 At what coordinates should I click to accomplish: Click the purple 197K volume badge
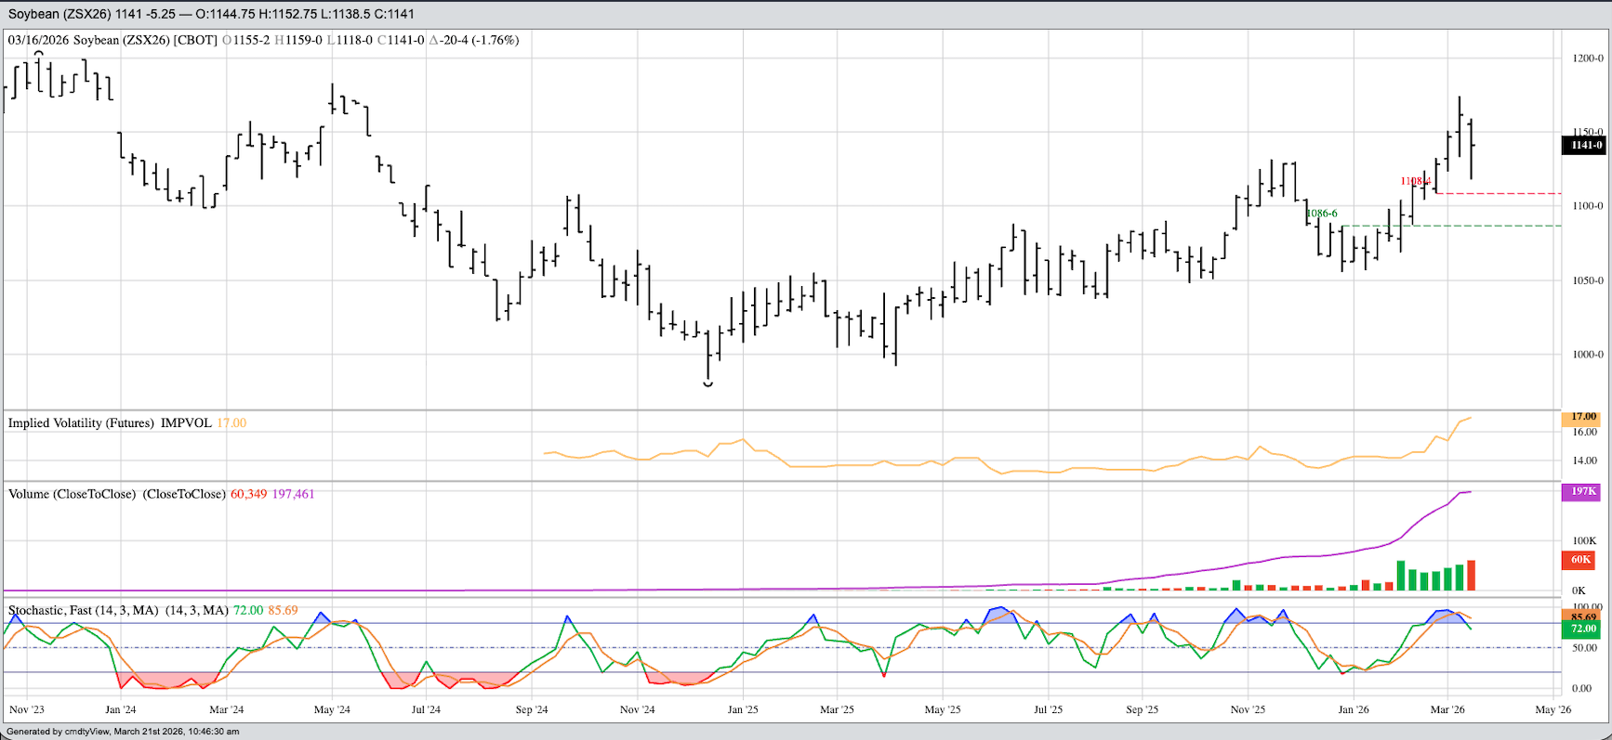[1583, 491]
